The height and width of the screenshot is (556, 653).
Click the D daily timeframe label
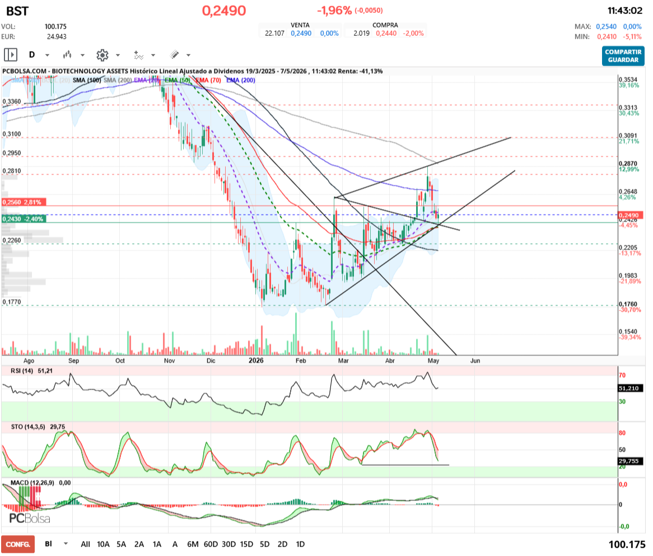32,54
